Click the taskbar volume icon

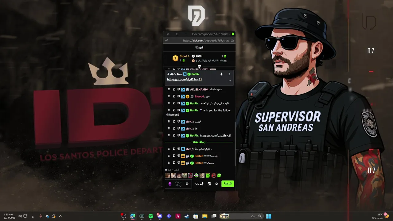pos(20,216)
